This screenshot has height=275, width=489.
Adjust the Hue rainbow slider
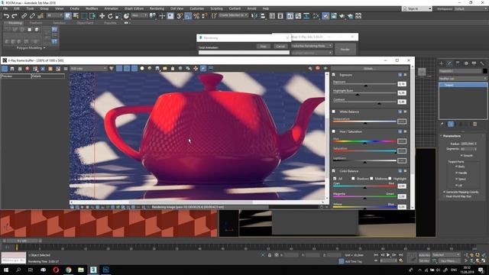(x=364, y=142)
